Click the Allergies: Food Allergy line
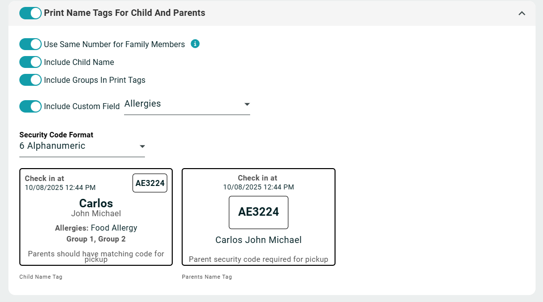The image size is (543, 302). click(96, 228)
